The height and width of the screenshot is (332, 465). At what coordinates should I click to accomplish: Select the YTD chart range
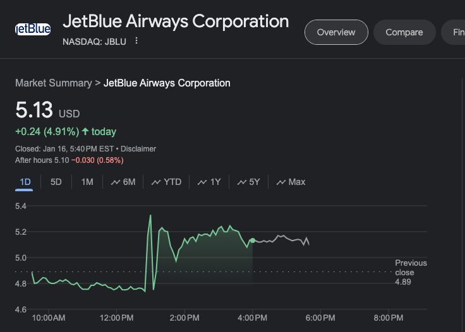tap(166, 182)
